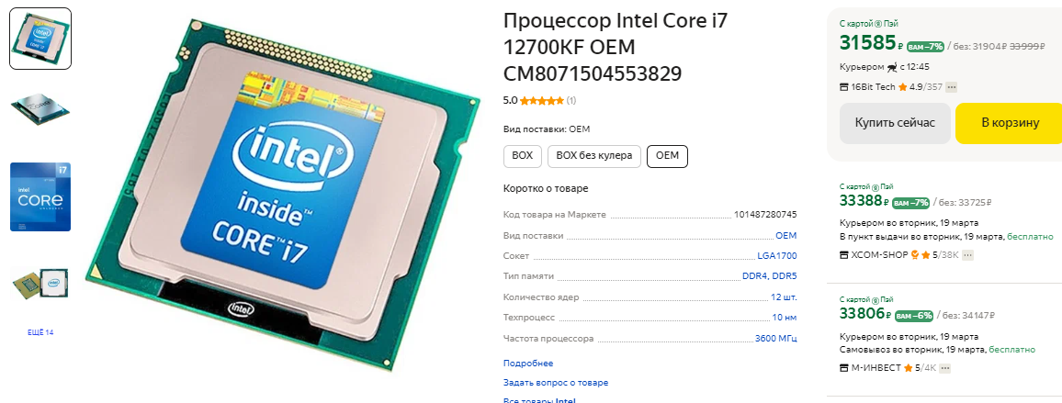Add to cart with 'В корзину'
This screenshot has width=1062, height=403.
[x=1009, y=123]
